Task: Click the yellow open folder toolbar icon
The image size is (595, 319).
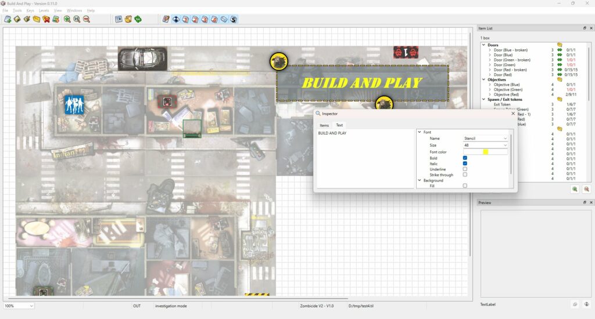Action: (x=37, y=19)
